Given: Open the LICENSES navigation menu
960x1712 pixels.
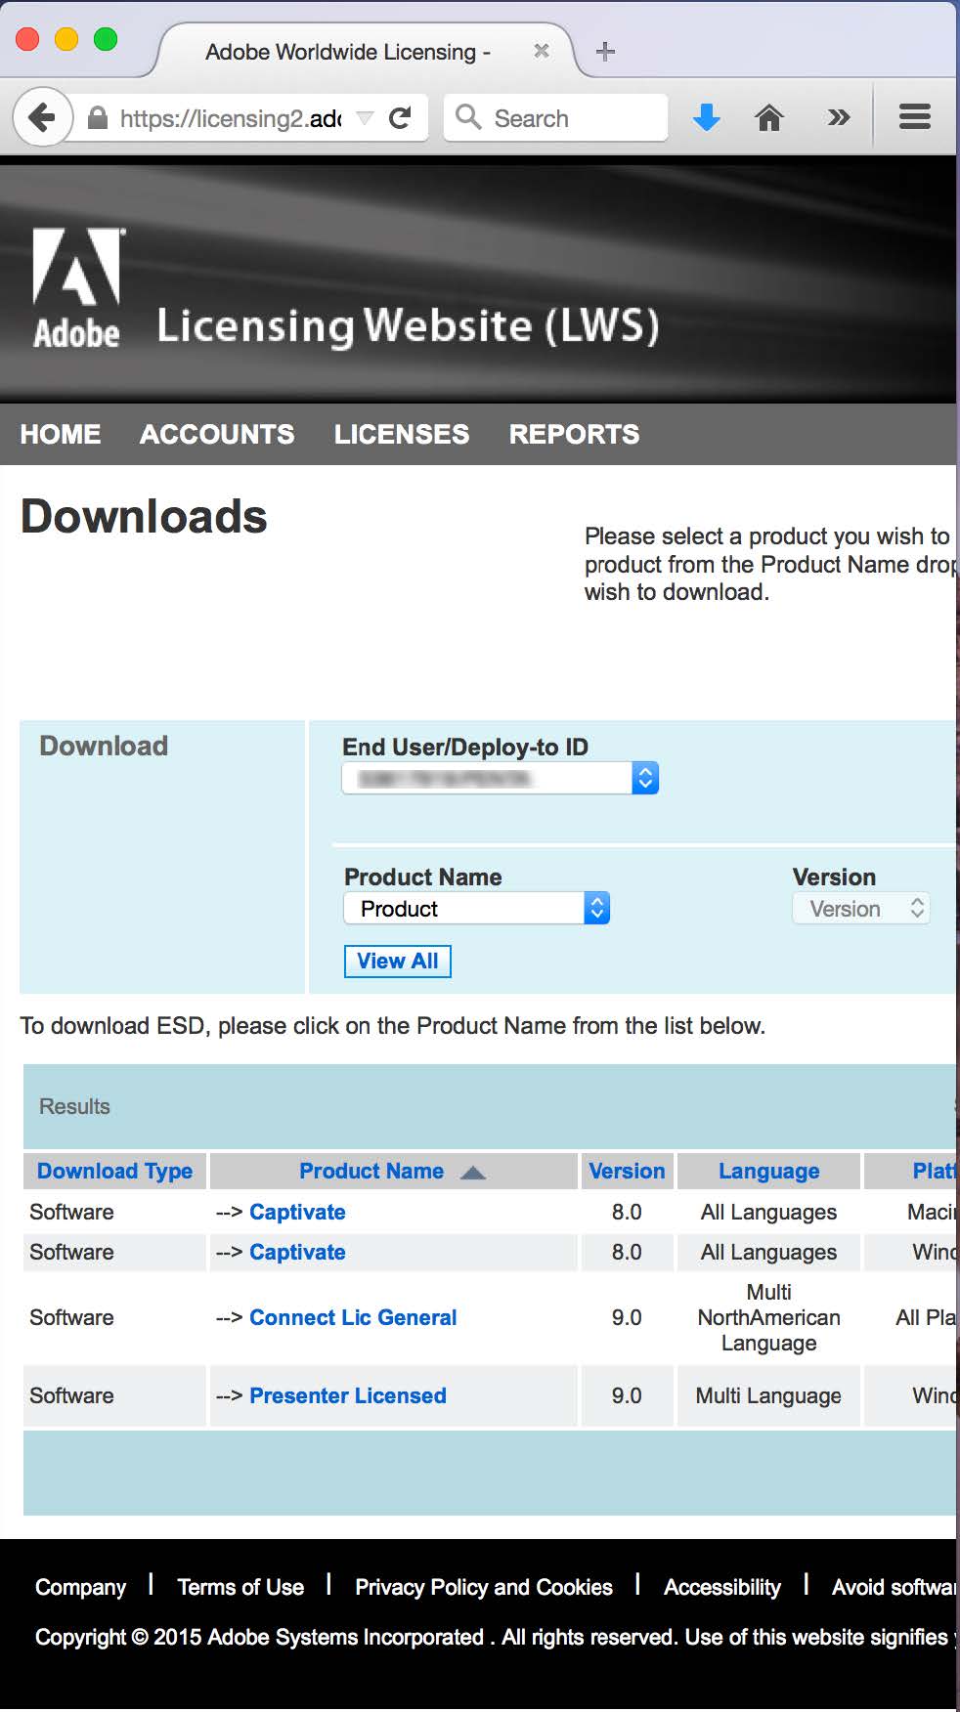Looking at the screenshot, I should pyautogui.click(x=402, y=434).
